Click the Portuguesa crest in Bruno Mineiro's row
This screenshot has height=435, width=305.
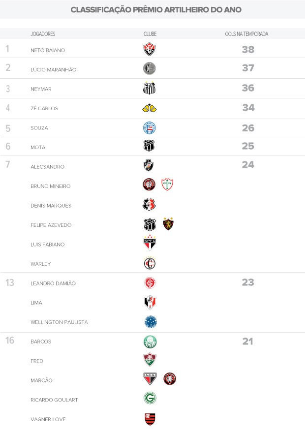click(x=168, y=185)
